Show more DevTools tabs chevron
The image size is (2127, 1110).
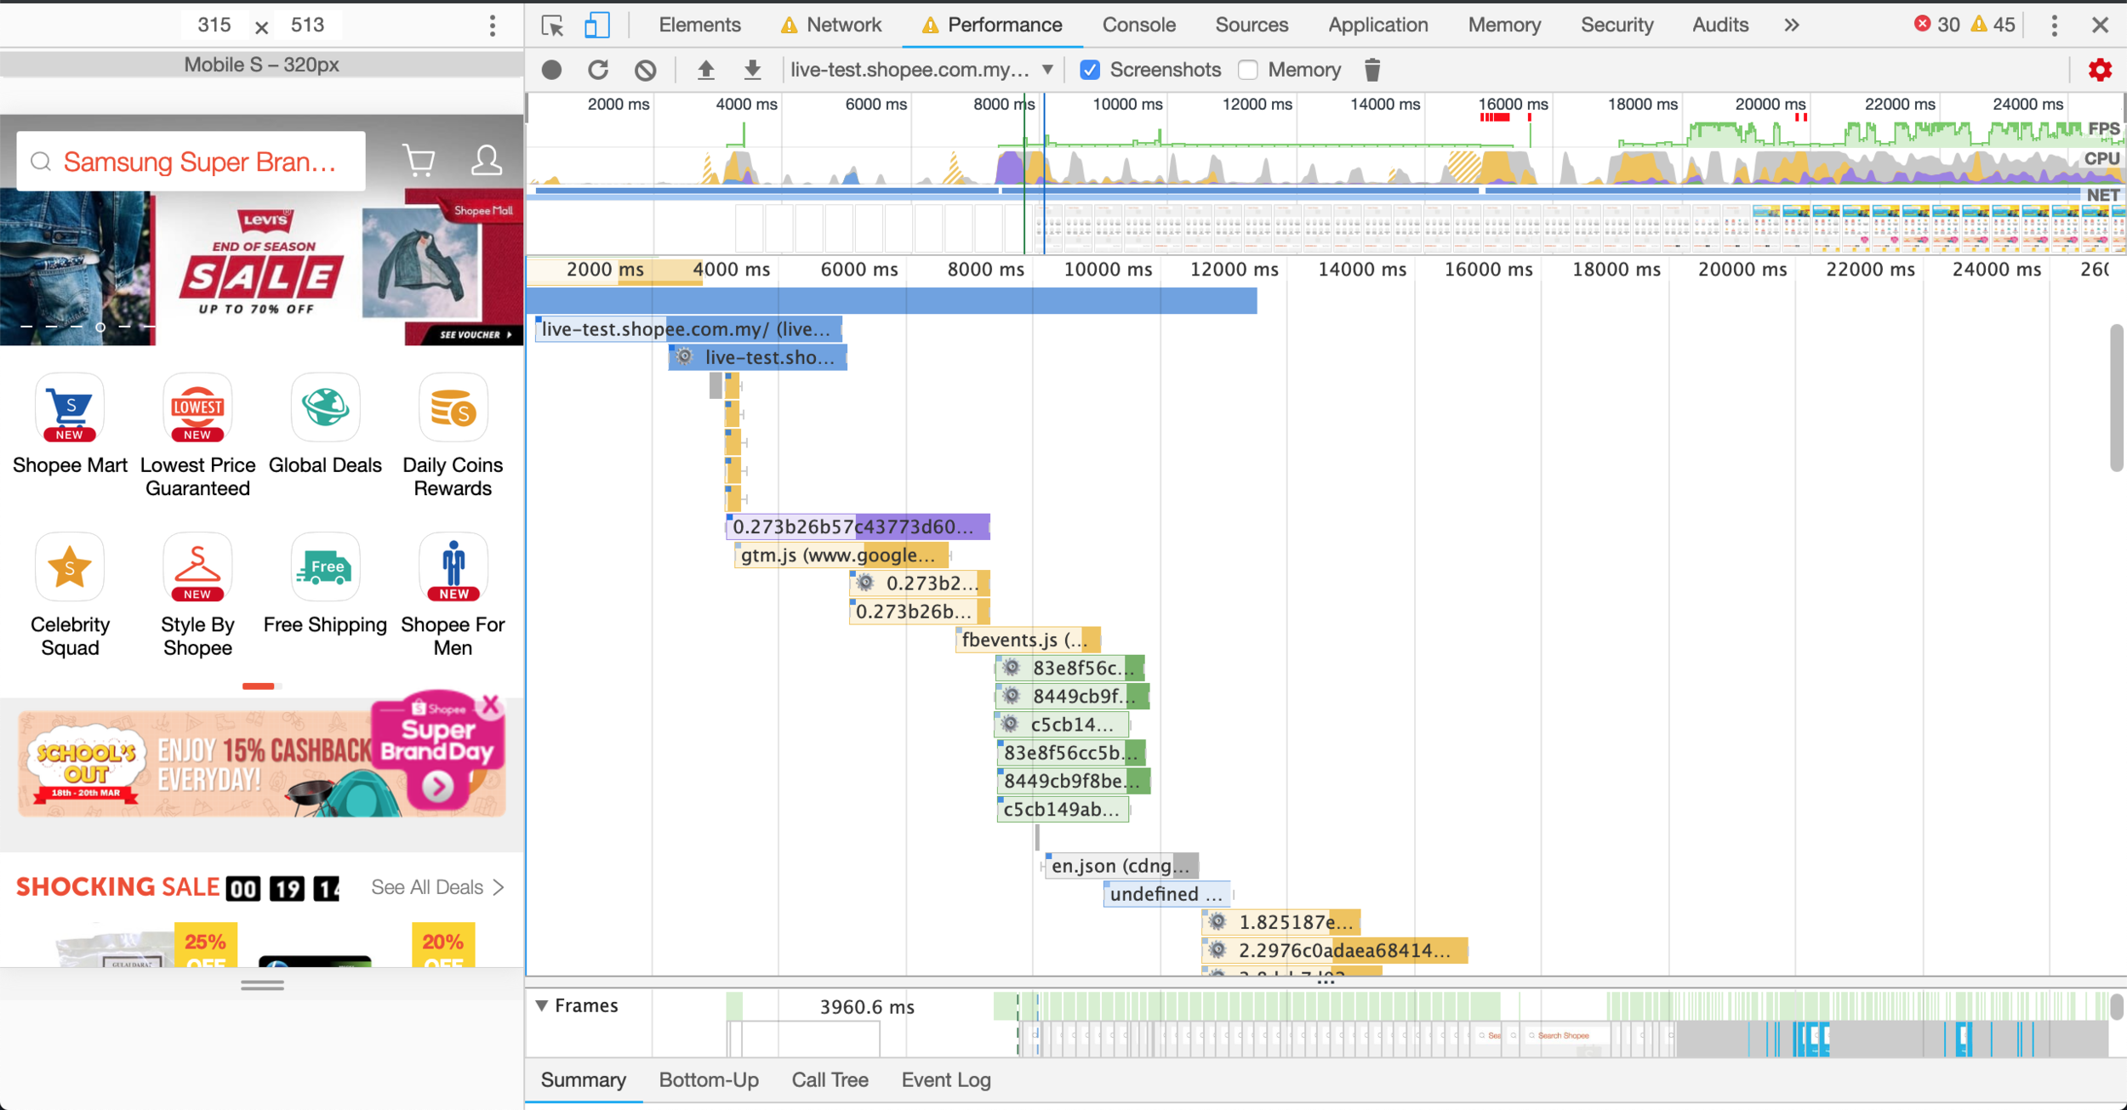[1791, 25]
